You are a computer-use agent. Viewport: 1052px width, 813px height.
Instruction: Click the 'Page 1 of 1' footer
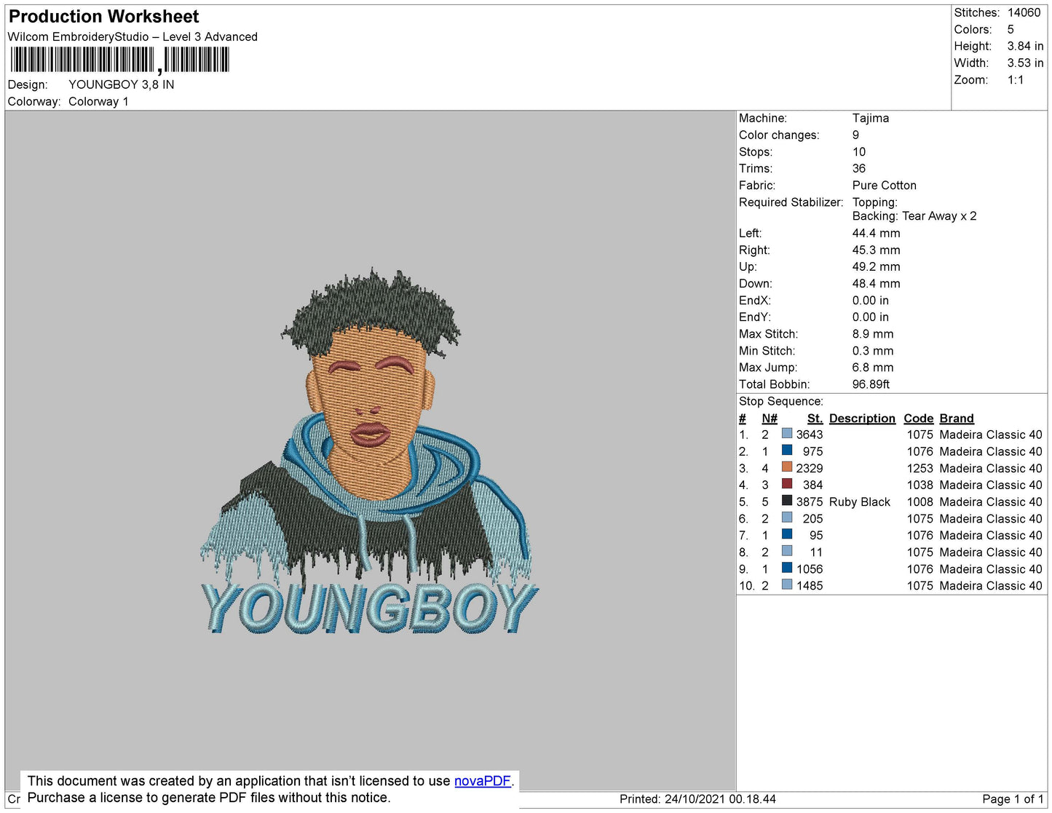coord(1013,799)
